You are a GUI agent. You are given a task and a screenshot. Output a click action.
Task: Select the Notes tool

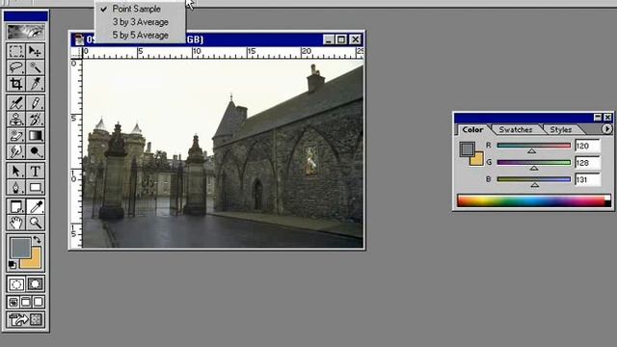16,207
